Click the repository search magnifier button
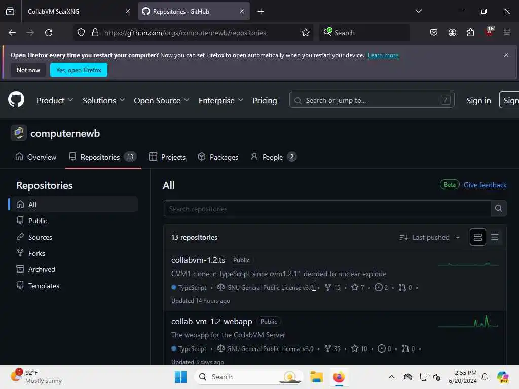 pos(499,208)
